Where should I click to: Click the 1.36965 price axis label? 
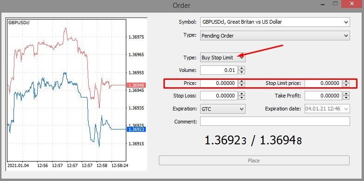pos(136,55)
